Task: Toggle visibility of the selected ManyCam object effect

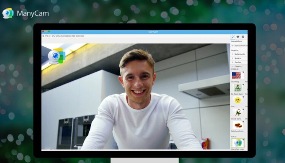Action: (233, 46)
